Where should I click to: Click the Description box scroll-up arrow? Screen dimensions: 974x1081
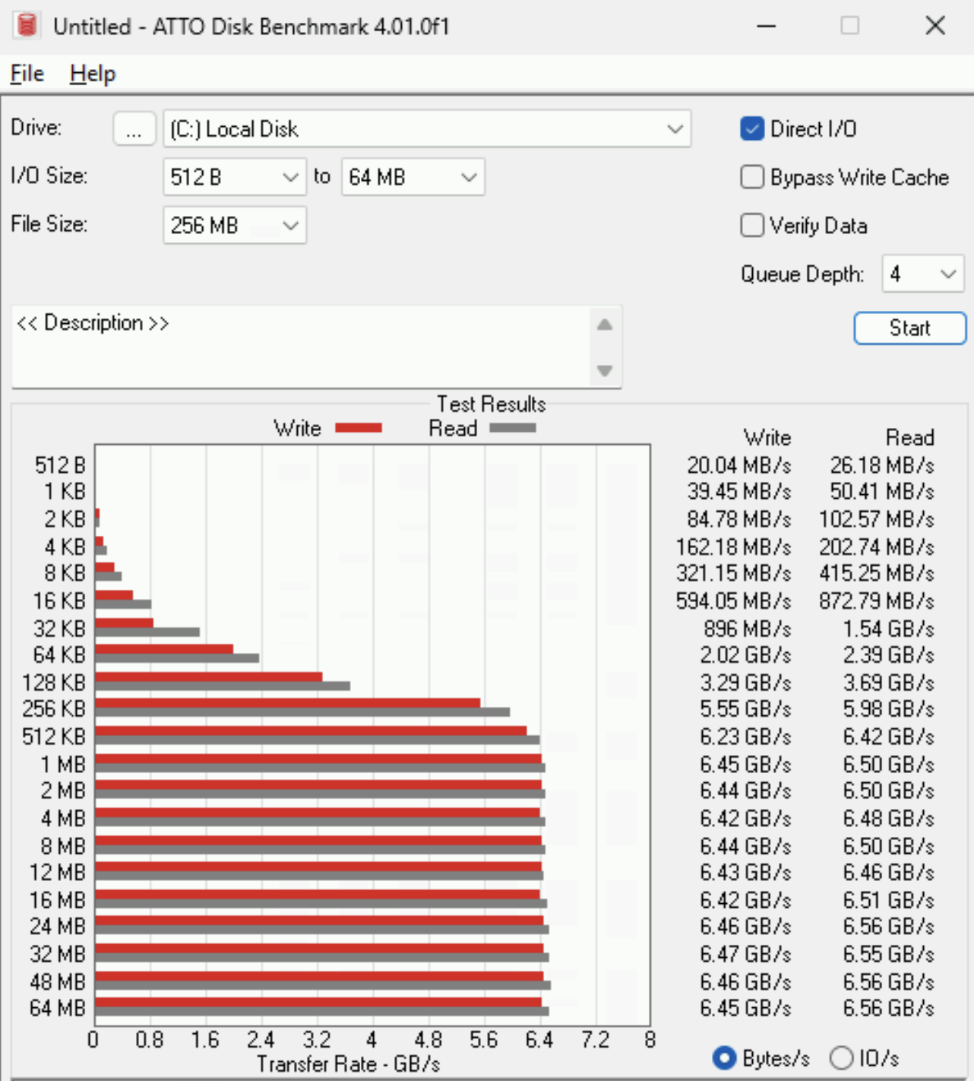pos(605,324)
